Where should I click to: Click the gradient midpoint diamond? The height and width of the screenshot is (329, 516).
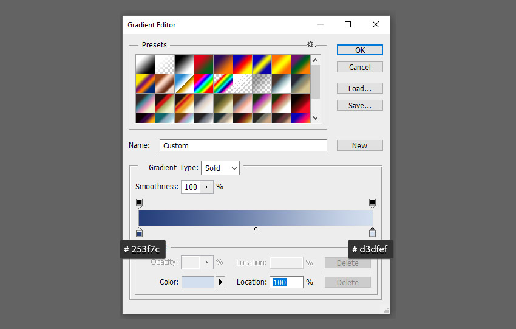[x=256, y=229]
